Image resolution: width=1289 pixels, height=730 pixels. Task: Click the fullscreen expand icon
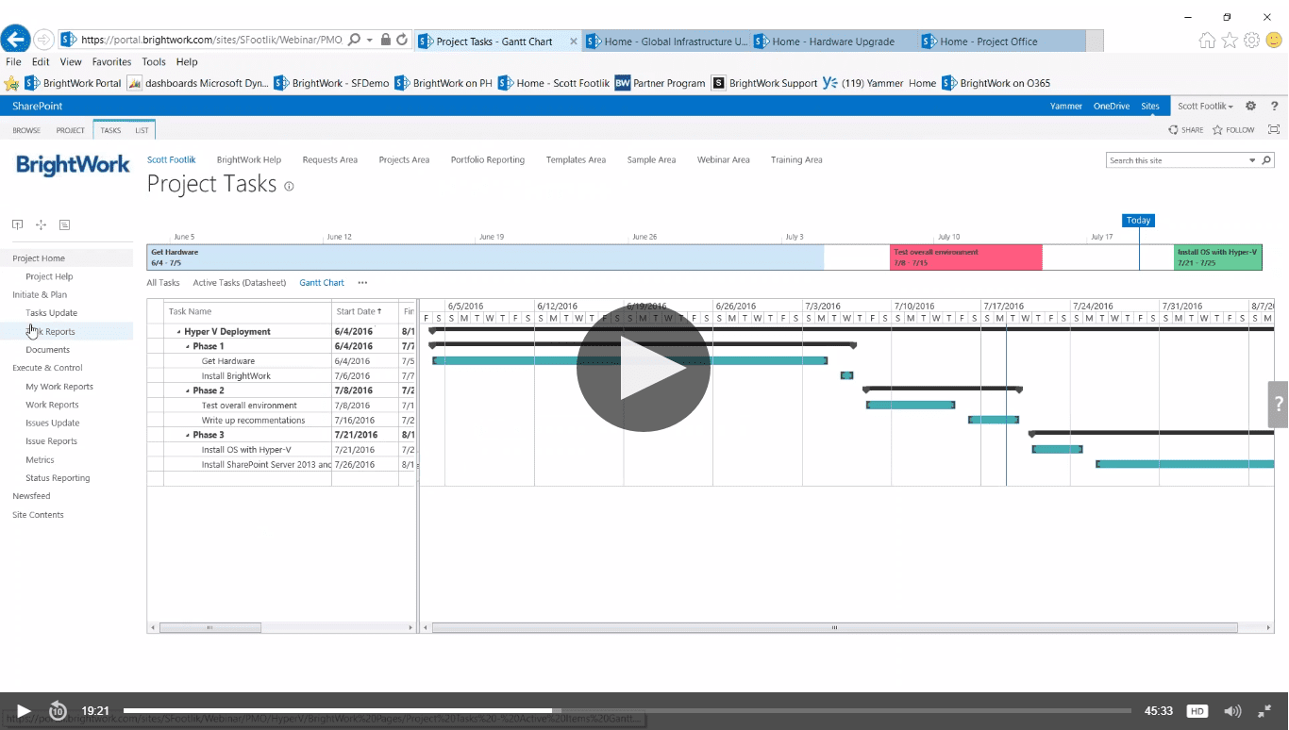click(x=1266, y=711)
